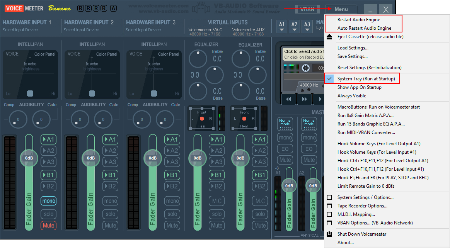Screen dimensions: 450x248
Task: Click the Comp knob on Hardware Input 3
Action: (x=142, y=119)
